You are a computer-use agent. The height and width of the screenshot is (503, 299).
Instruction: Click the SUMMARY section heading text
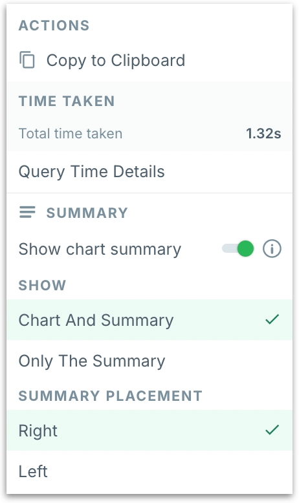coord(87,213)
